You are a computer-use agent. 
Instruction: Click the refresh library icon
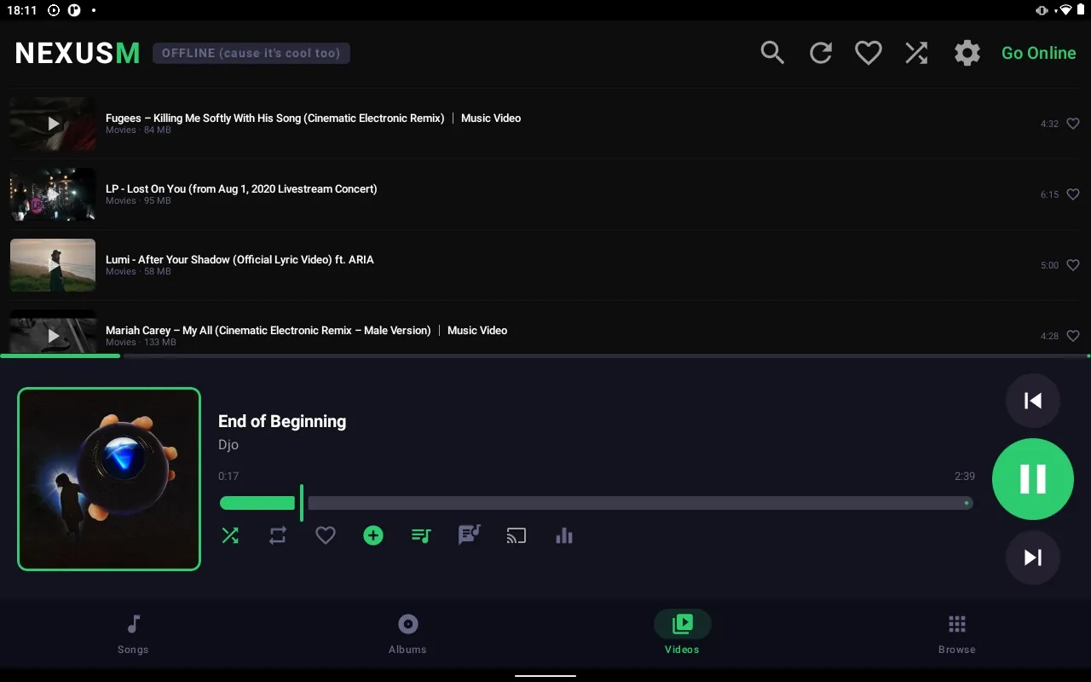click(821, 53)
